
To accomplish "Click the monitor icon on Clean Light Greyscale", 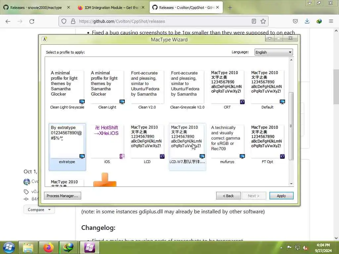I will pos(82,102).
